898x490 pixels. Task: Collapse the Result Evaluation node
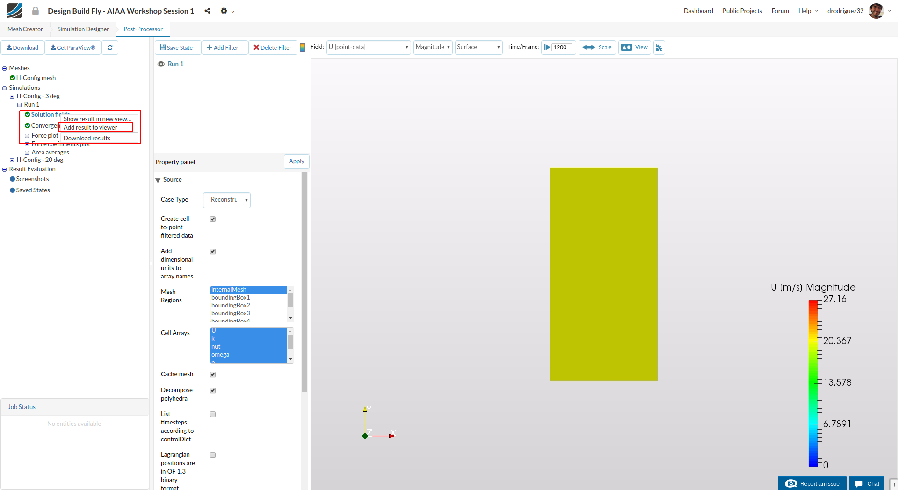click(4, 169)
